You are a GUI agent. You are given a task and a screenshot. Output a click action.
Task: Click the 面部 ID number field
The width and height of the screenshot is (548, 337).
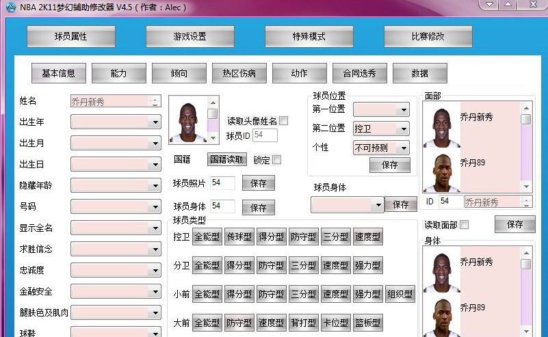450,201
